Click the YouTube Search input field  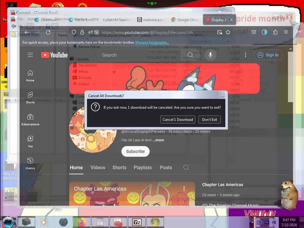click(x=139, y=55)
